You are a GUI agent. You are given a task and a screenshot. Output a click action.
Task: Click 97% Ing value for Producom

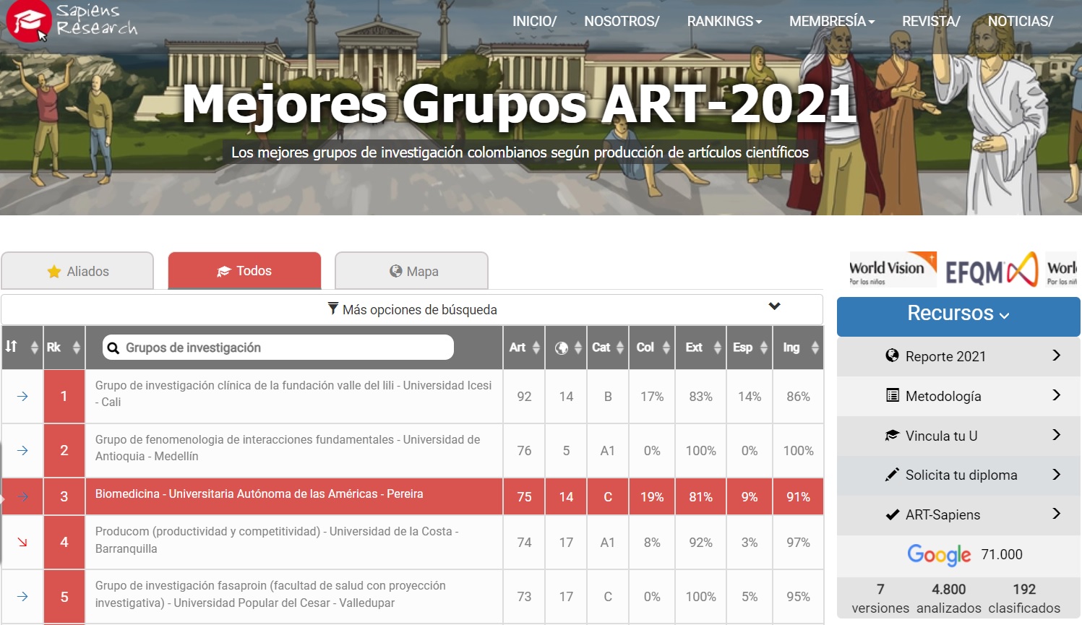tap(799, 543)
